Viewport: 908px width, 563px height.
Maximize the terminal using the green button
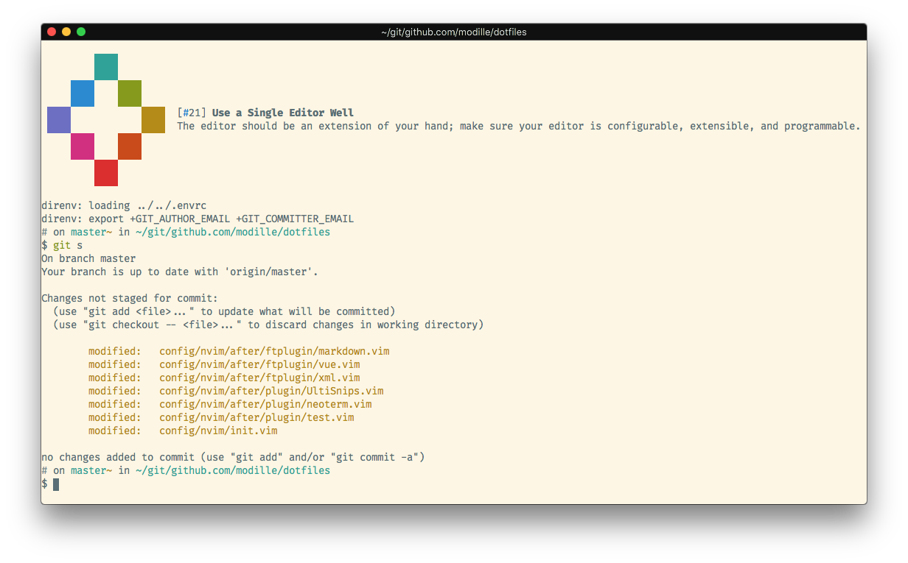81,32
